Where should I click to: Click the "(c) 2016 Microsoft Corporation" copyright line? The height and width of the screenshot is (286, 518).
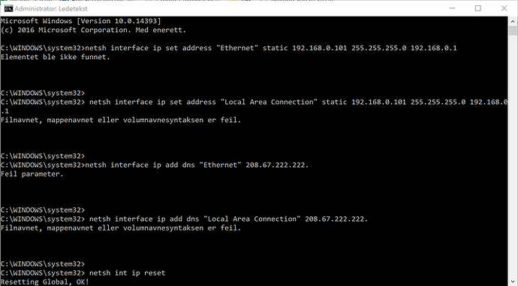(94, 30)
